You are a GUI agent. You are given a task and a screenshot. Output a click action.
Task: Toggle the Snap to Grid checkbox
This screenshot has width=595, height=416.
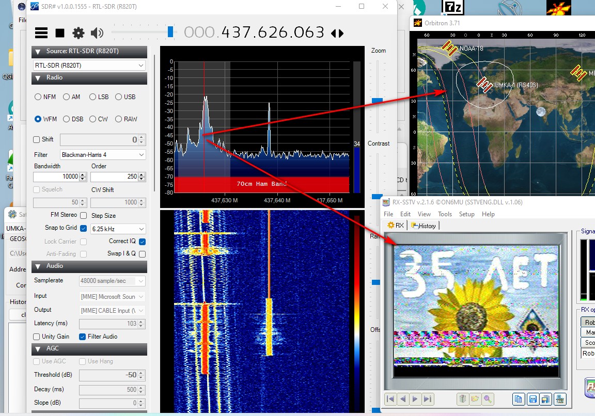tap(83, 228)
